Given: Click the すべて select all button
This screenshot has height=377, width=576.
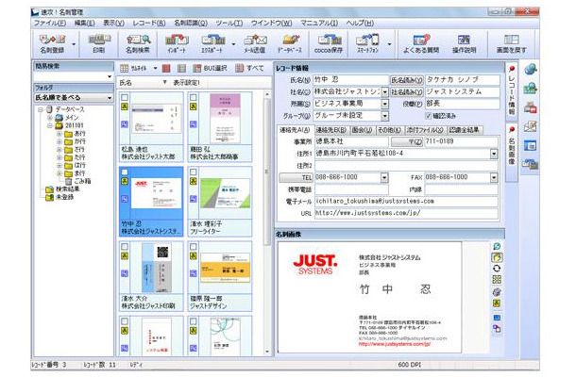Looking at the screenshot, I should (x=250, y=68).
